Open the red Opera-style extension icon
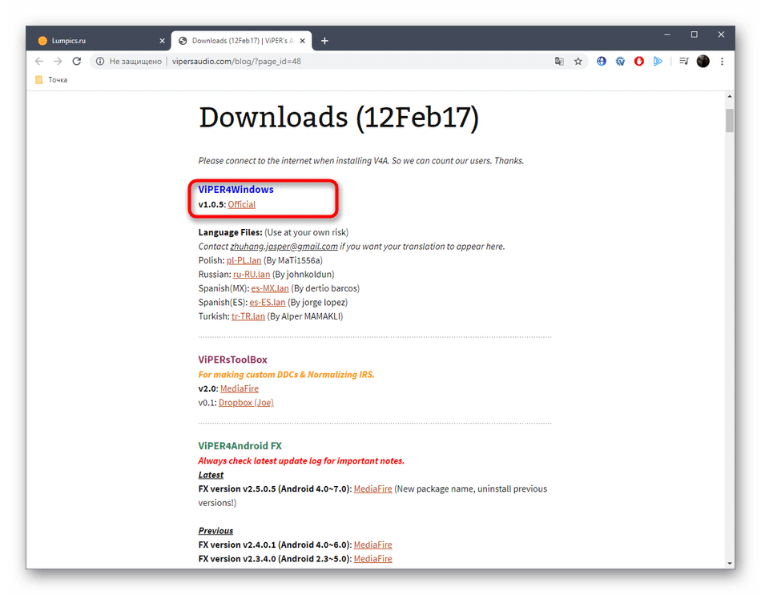This screenshot has height=595, width=761. coord(639,61)
